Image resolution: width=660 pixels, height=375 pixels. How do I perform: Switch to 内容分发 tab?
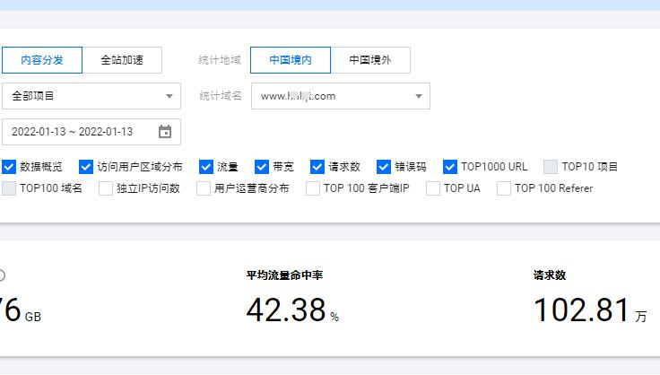click(41, 60)
